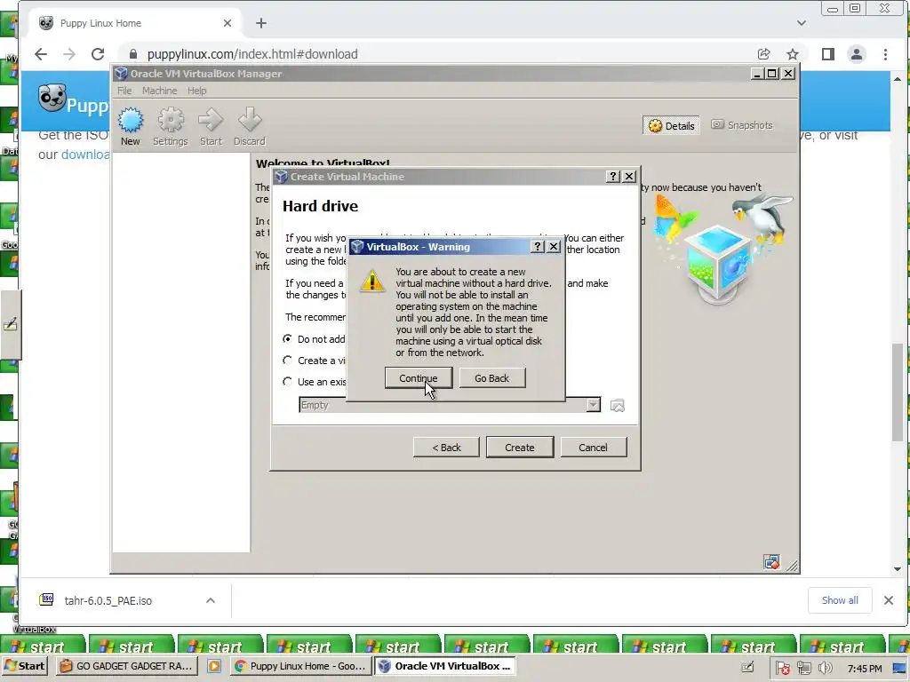Open the Chrome three-dot menu

tap(885, 54)
